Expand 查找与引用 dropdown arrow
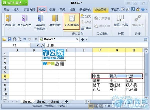 [x=24, y=29]
